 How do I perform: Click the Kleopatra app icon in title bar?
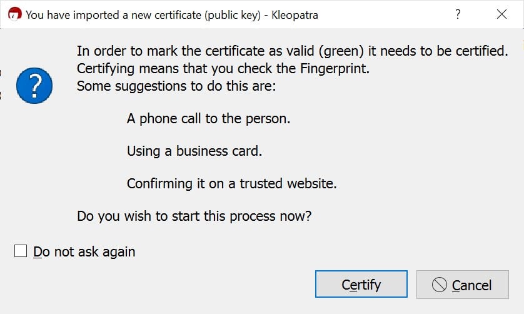click(x=15, y=14)
